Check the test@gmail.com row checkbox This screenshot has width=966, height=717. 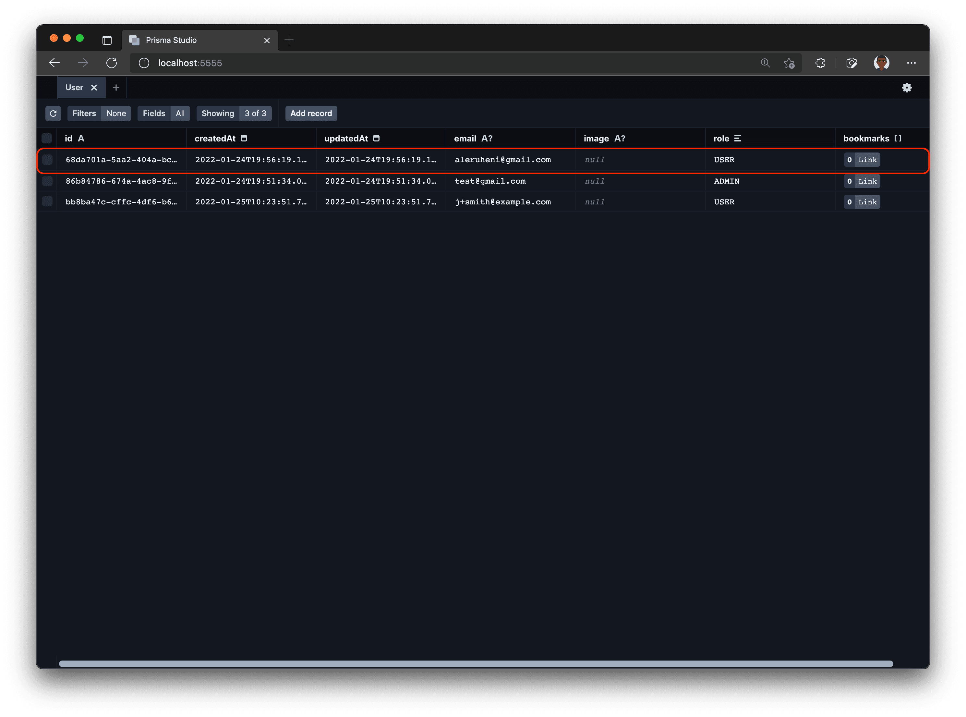click(47, 181)
